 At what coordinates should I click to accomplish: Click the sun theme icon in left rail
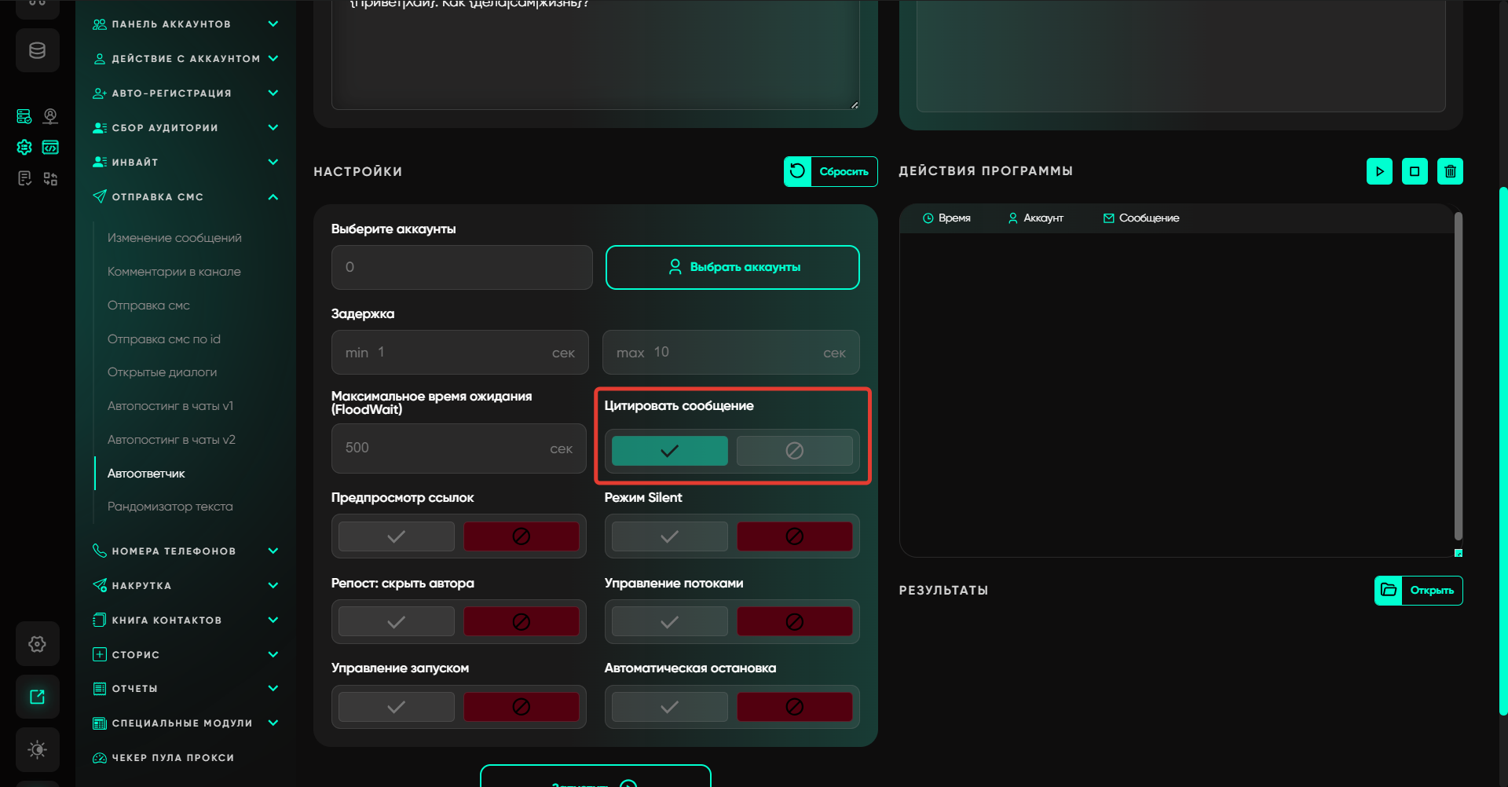pos(37,749)
